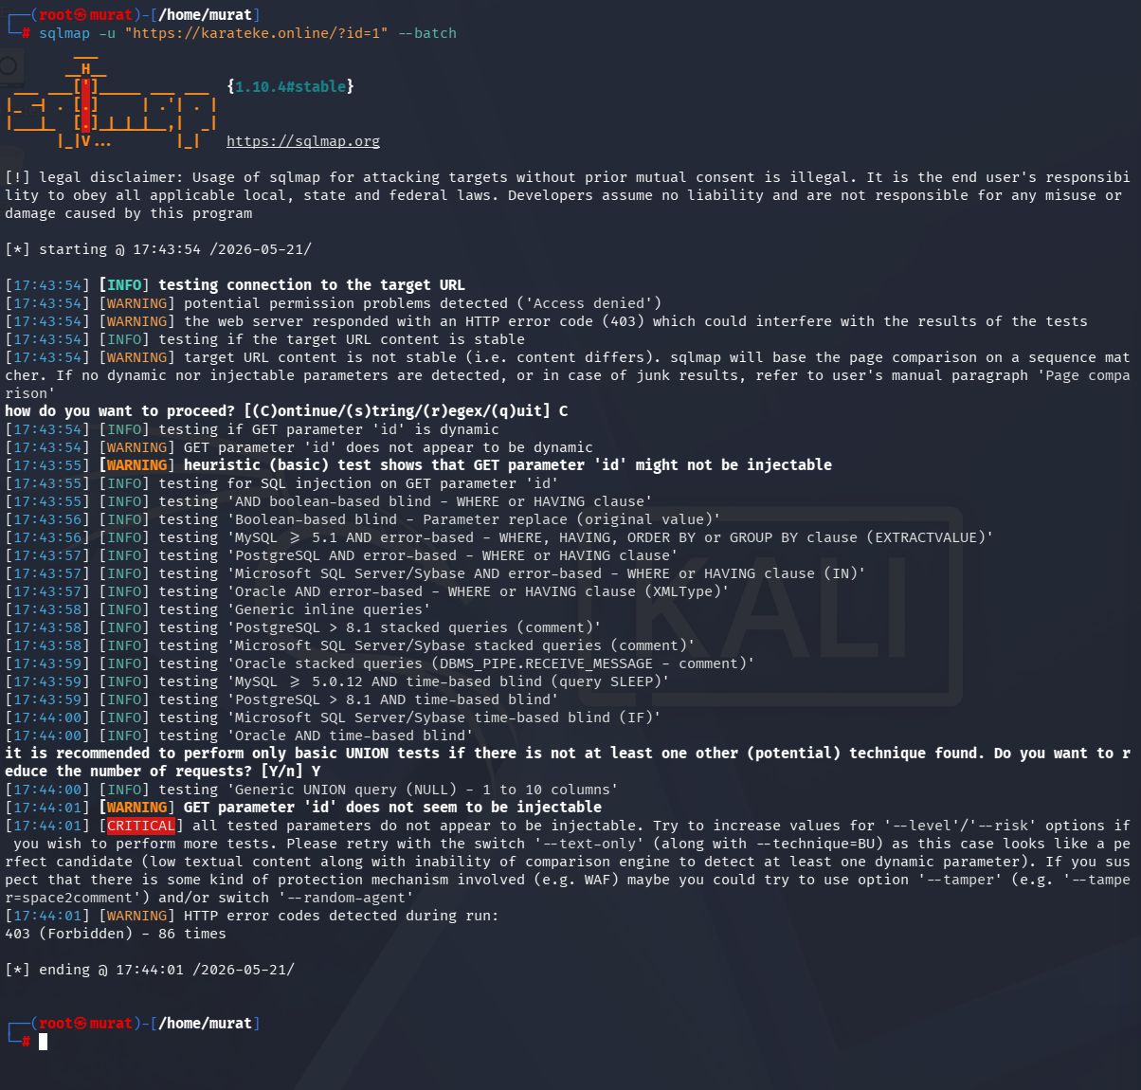Click the --batch option in command

[x=427, y=33]
